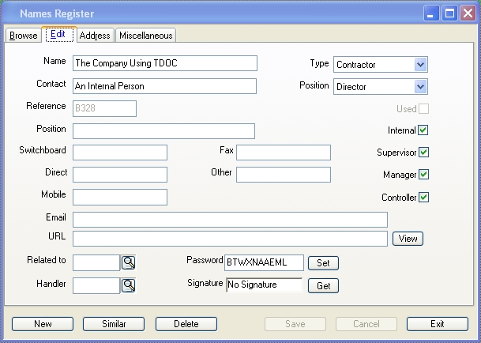This screenshot has width=481, height=343.
Task: Click the Direct phone field
Action: click(120, 175)
